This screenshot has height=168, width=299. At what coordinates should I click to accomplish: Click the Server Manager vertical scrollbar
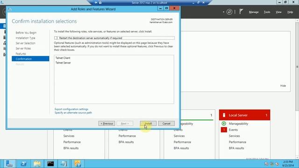[297, 67]
